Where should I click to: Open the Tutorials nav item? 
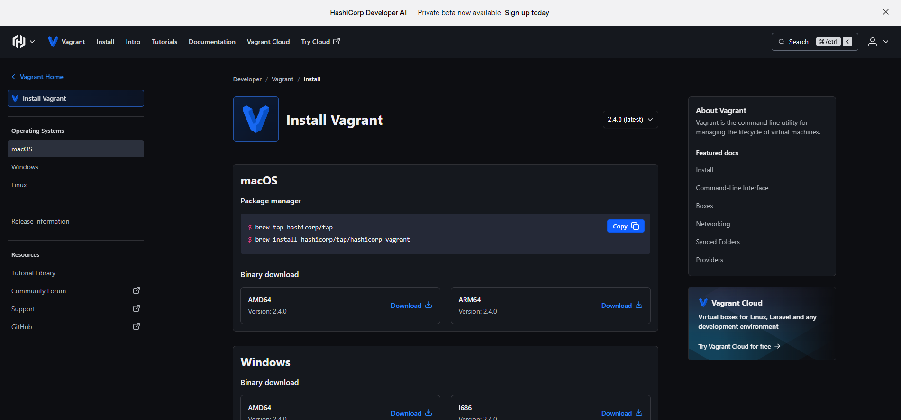[x=164, y=42]
